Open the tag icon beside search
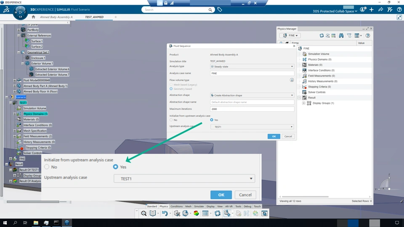Image resolution: width=404 pixels, height=227 pixels. coord(220,10)
